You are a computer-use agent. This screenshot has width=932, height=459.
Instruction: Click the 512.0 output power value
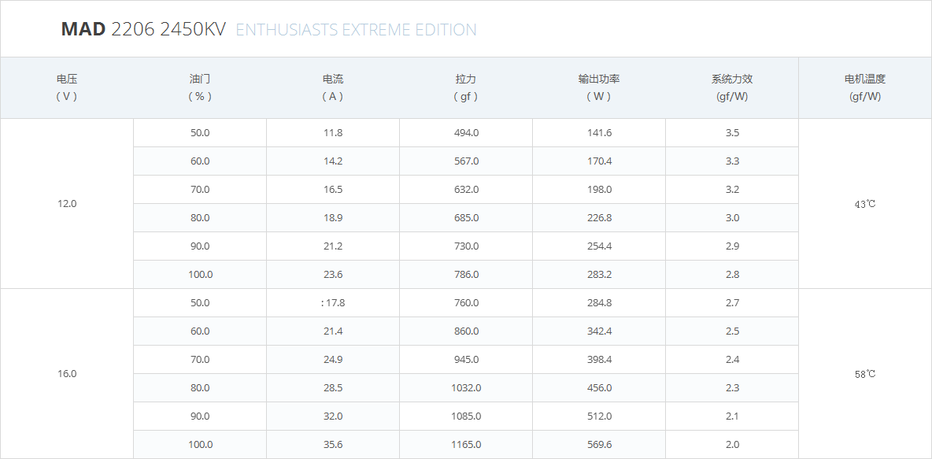pyautogui.click(x=599, y=416)
